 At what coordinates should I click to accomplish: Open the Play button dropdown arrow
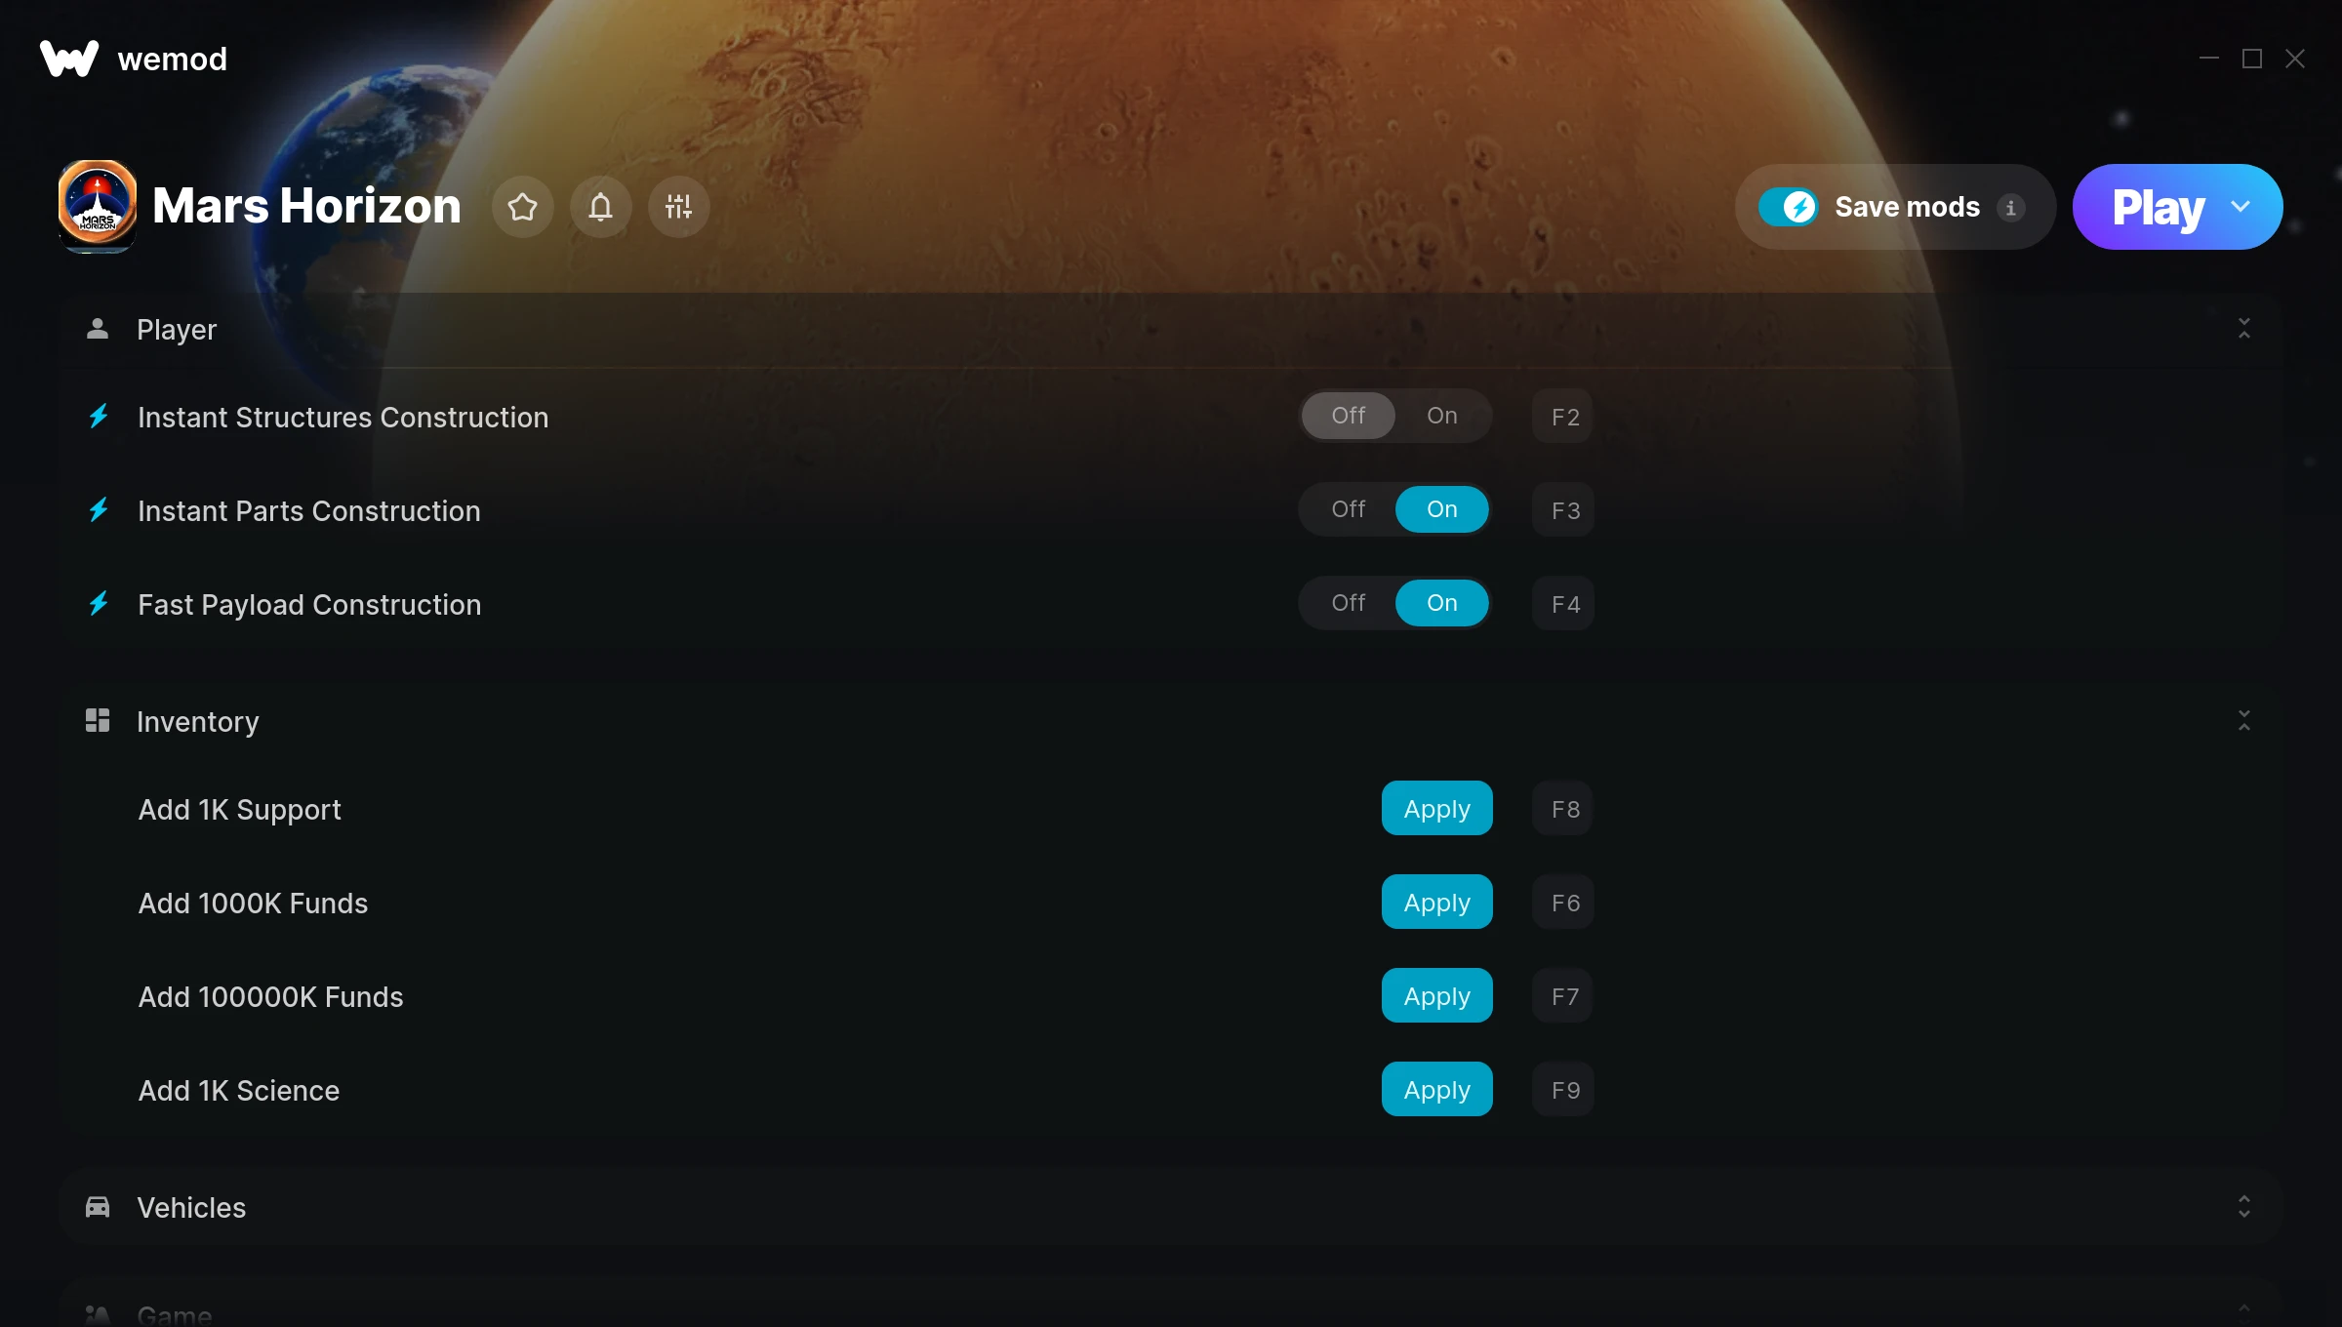[x=2239, y=207]
